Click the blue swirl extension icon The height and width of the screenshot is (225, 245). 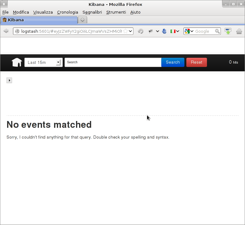pos(164,31)
